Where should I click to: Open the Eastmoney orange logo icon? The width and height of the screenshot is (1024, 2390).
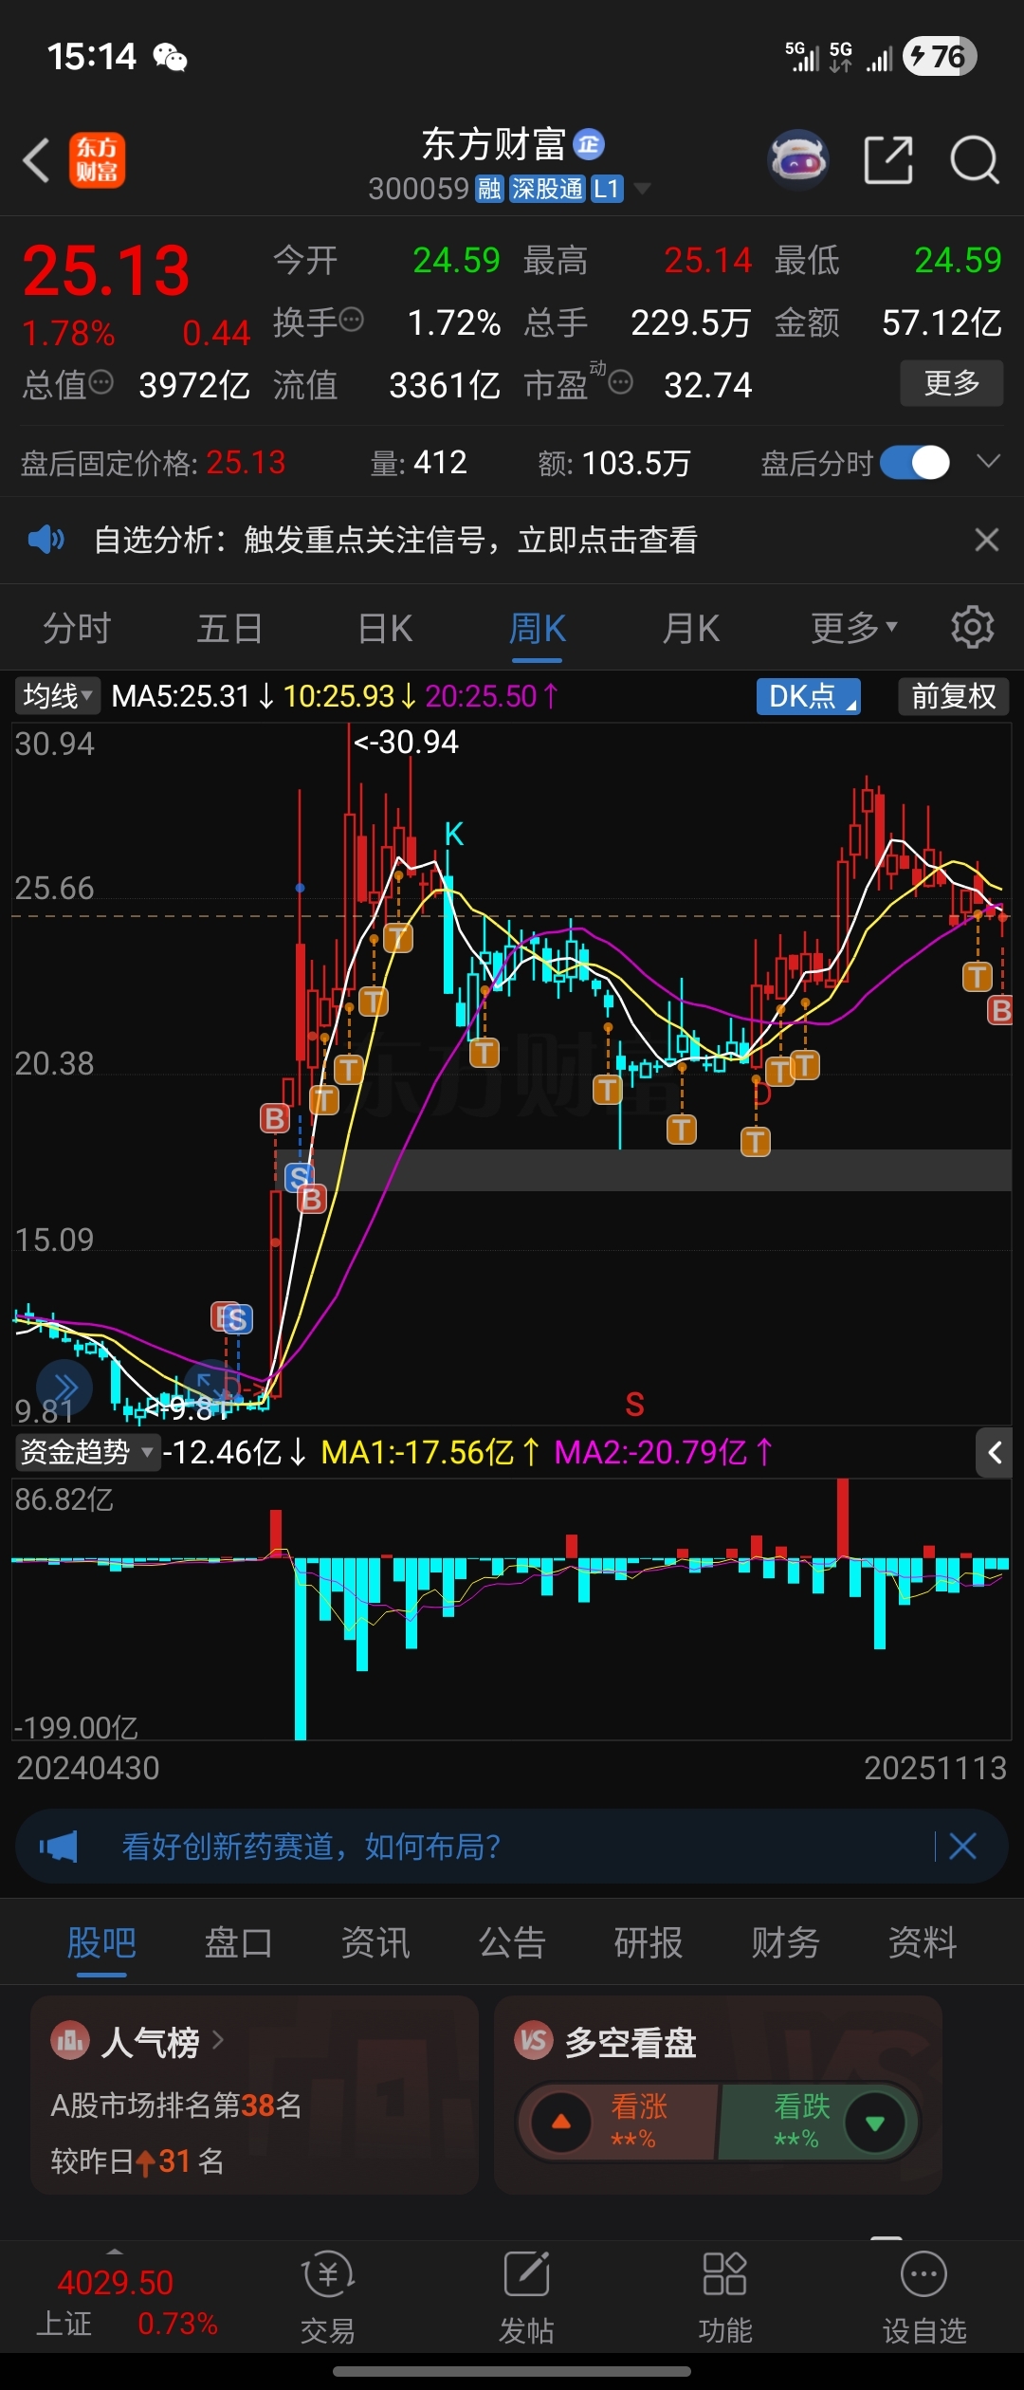97,160
